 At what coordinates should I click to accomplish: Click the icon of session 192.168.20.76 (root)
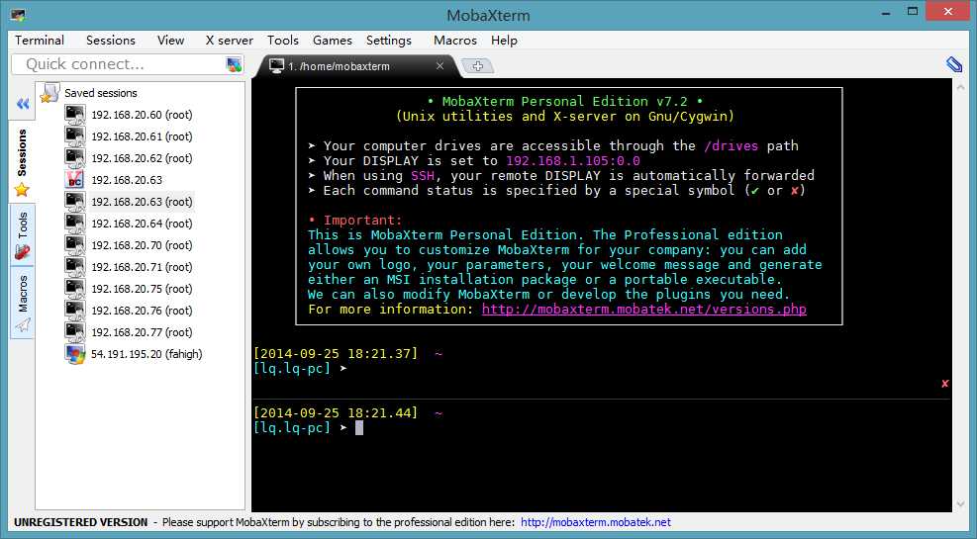pos(75,311)
